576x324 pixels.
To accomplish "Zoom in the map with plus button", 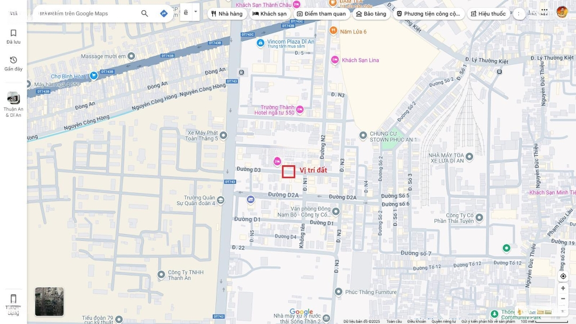I will point(563,288).
